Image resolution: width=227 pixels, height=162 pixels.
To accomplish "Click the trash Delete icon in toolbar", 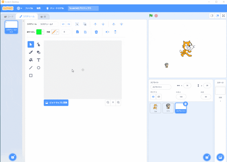I will click(96, 32).
